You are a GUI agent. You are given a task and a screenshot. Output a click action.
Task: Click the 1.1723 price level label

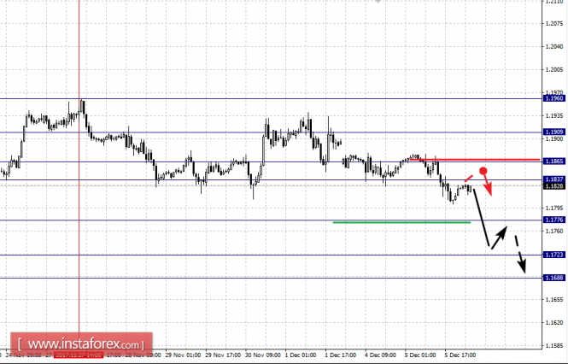click(x=554, y=255)
